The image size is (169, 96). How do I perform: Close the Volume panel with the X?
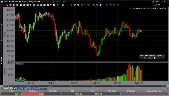(x=2, y=64)
